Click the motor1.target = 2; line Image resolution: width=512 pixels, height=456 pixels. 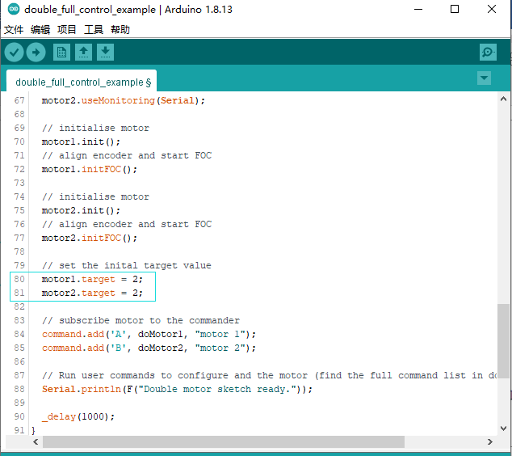pyautogui.click(x=92, y=279)
